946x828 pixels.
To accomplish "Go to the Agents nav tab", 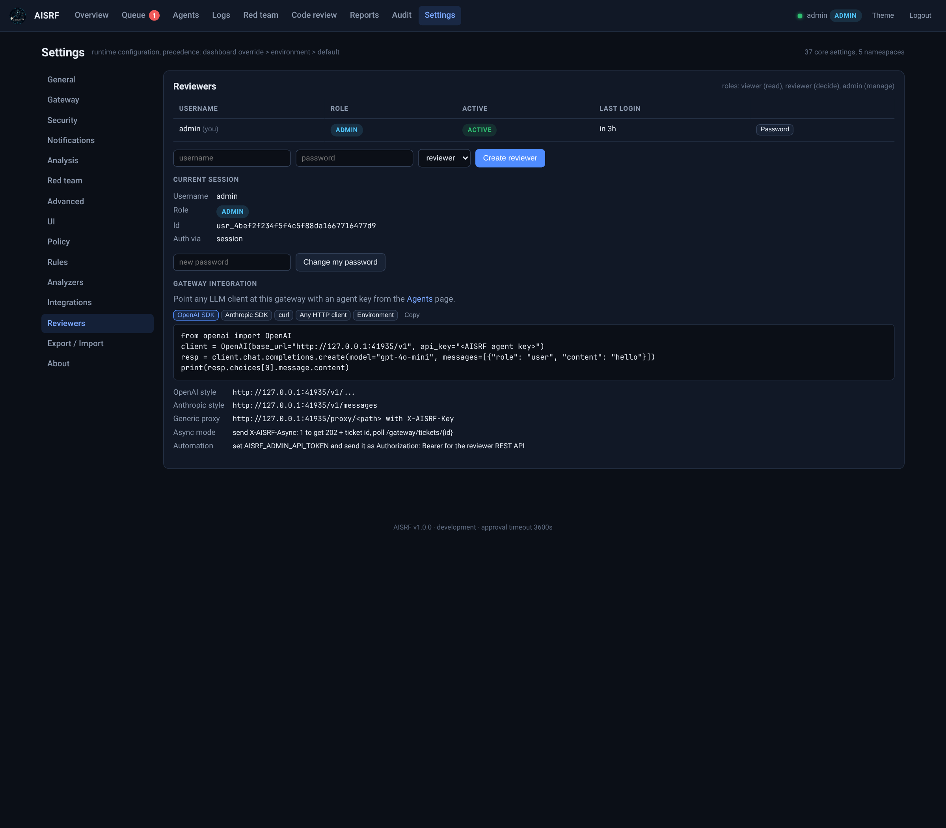I will pos(186,15).
